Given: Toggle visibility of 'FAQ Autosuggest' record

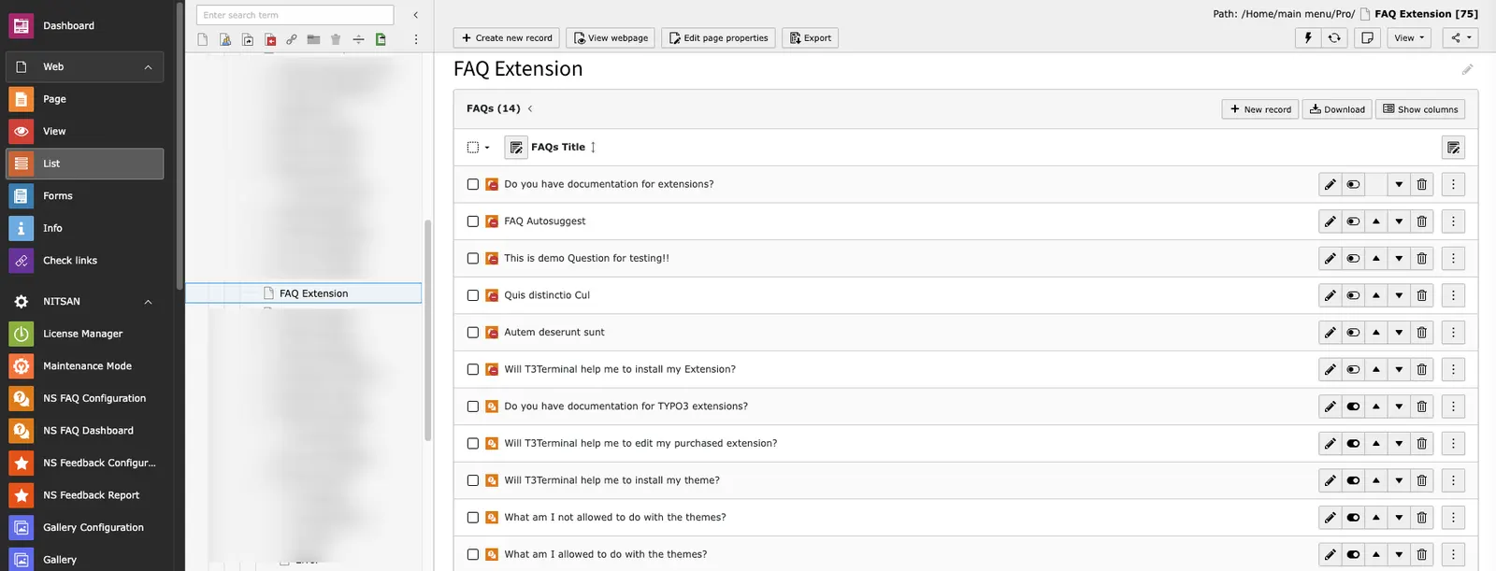Looking at the screenshot, I should click(x=1353, y=221).
